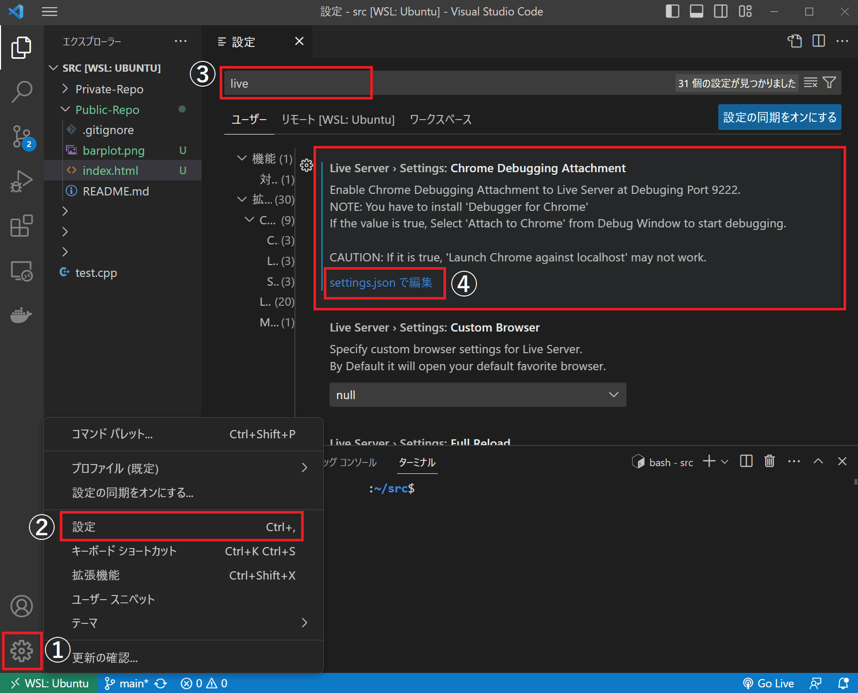Toggle panel layout icon in title bar
This screenshot has height=693, width=858.
697,11
